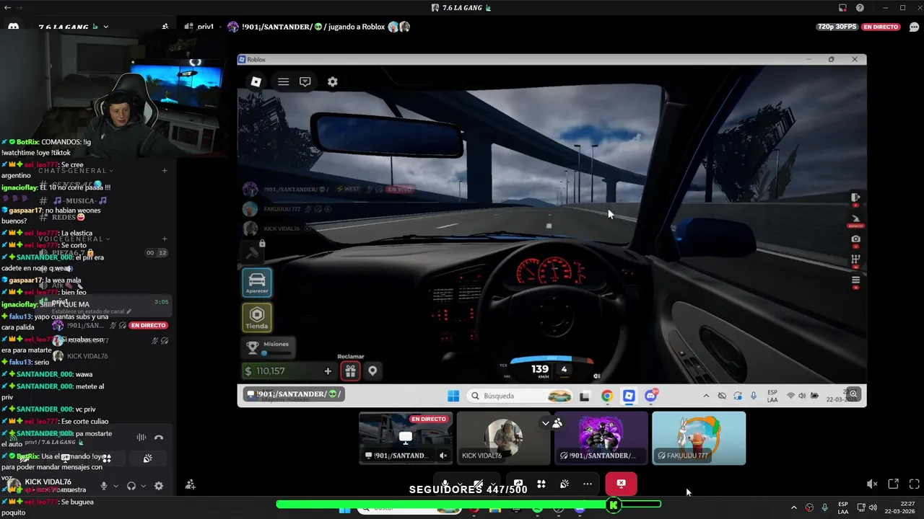924x519 pixels.
Task: Click the followers goal progress bar
Action: 468,505
